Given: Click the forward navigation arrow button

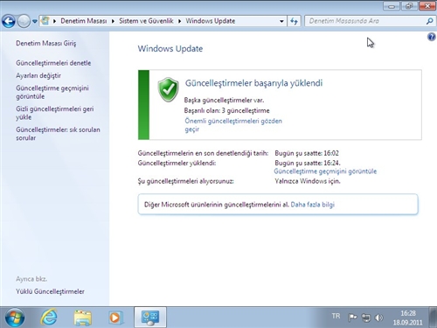Looking at the screenshot, I should point(24,21).
